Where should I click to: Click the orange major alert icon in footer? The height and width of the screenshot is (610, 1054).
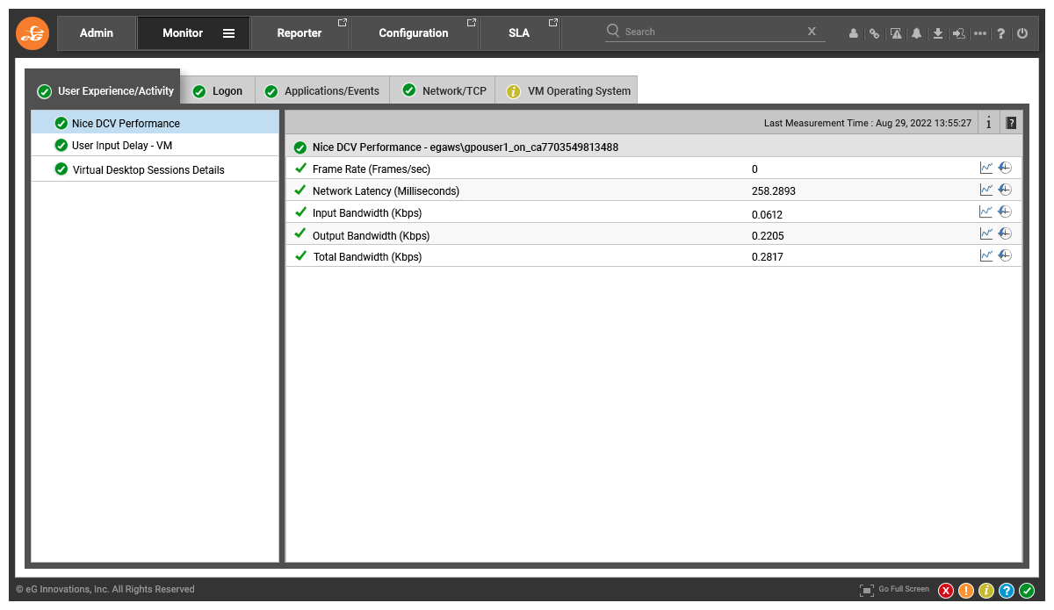(966, 591)
